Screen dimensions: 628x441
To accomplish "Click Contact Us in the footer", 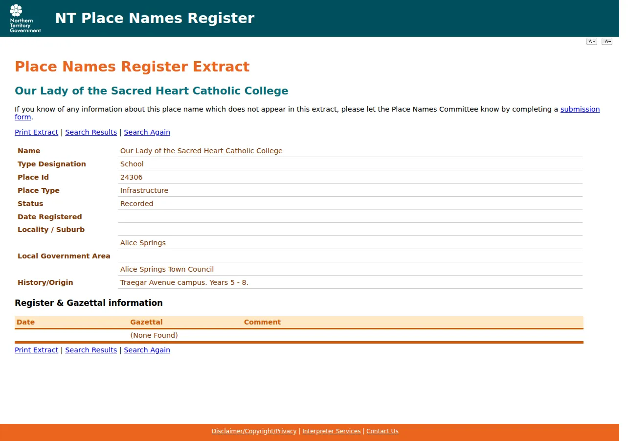I will click(382, 431).
